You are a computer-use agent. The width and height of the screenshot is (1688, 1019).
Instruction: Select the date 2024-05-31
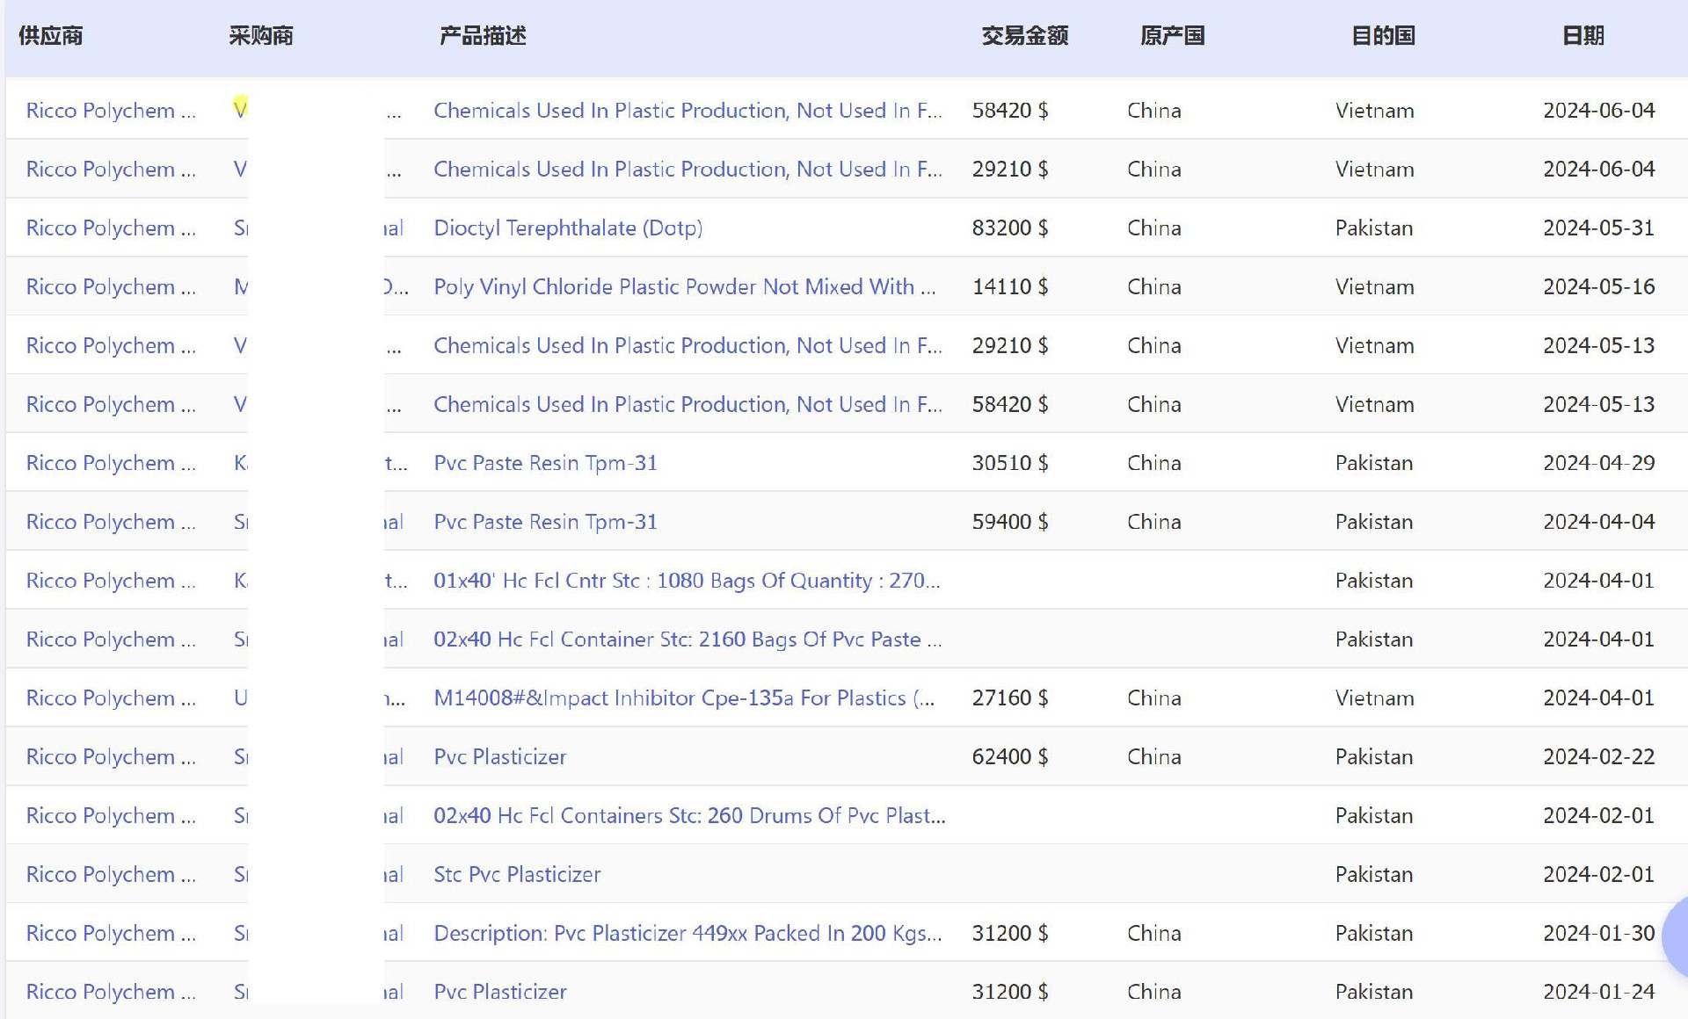(x=1599, y=228)
